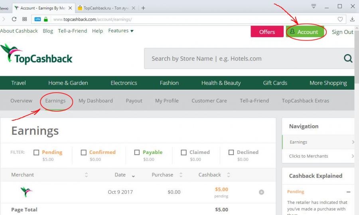Close the Account - Earnings tab

70,8
